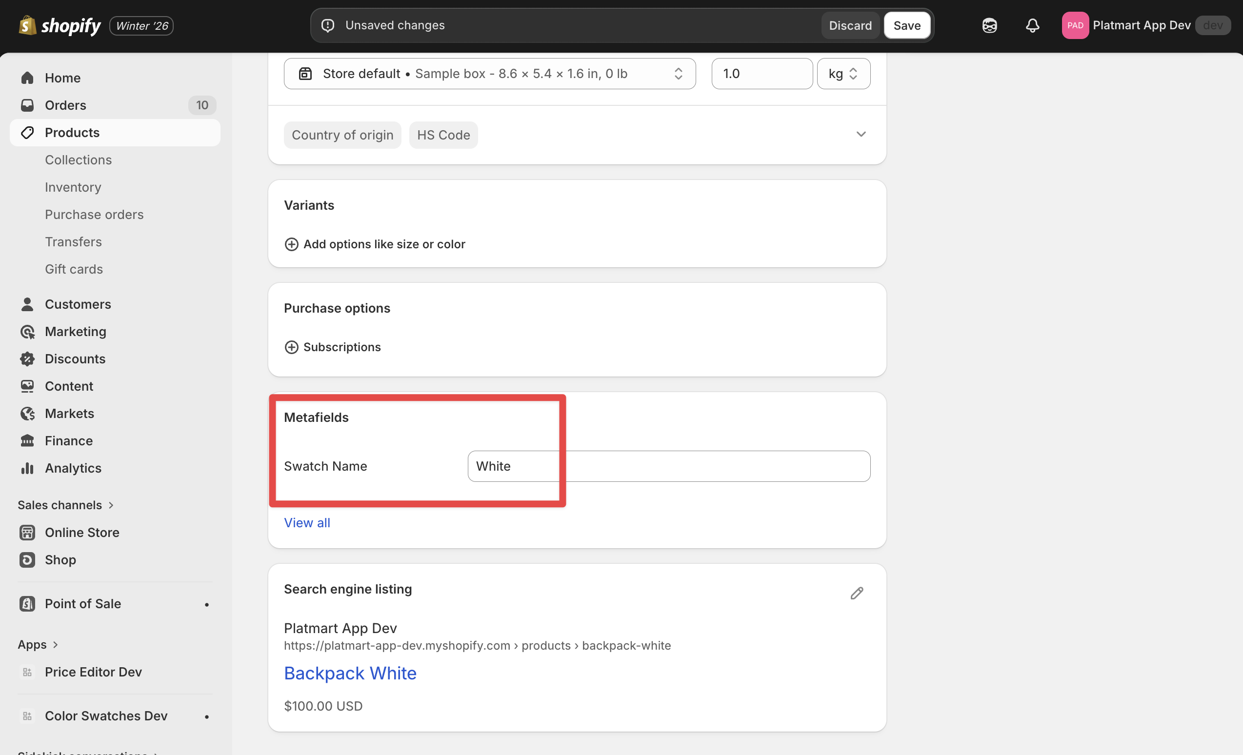Image resolution: width=1243 pixels, height=755 pixels.
Task: Click the plus icon beside Subscriptions
Action: [292, 347]
